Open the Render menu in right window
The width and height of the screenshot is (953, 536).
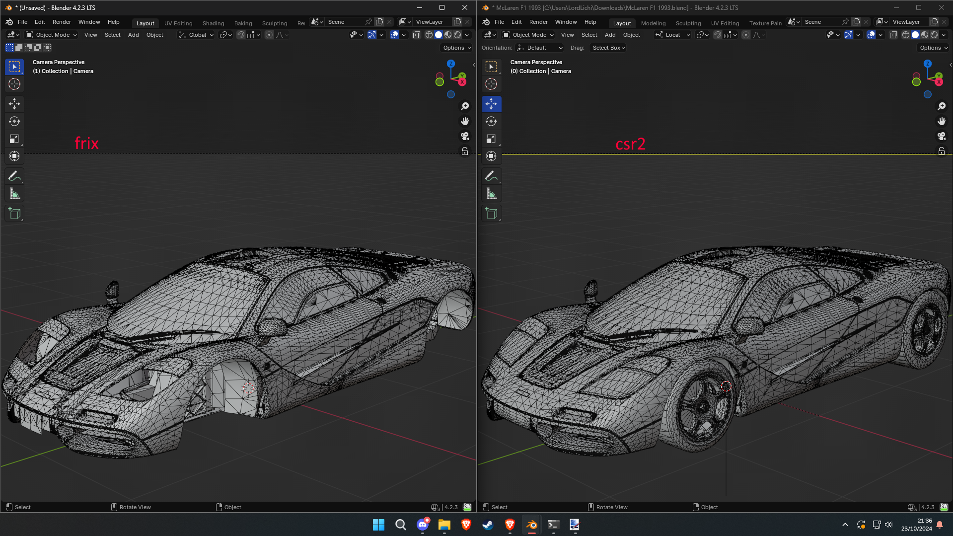coord(538,22)
